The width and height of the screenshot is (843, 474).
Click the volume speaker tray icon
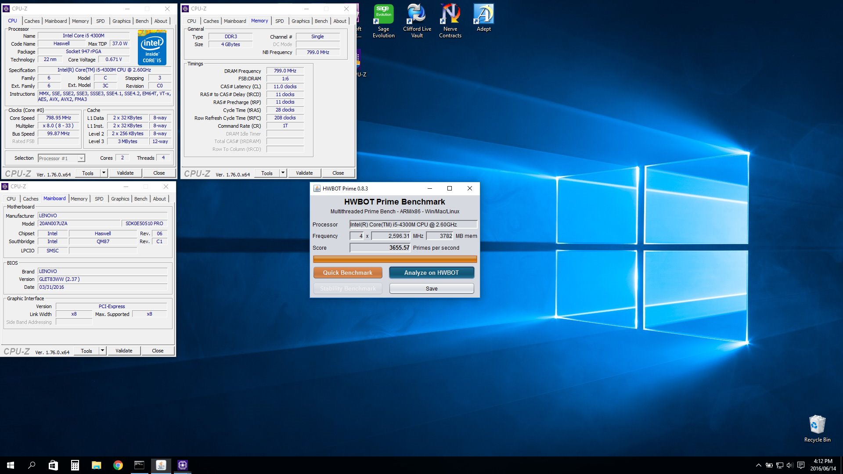point(790,465)
